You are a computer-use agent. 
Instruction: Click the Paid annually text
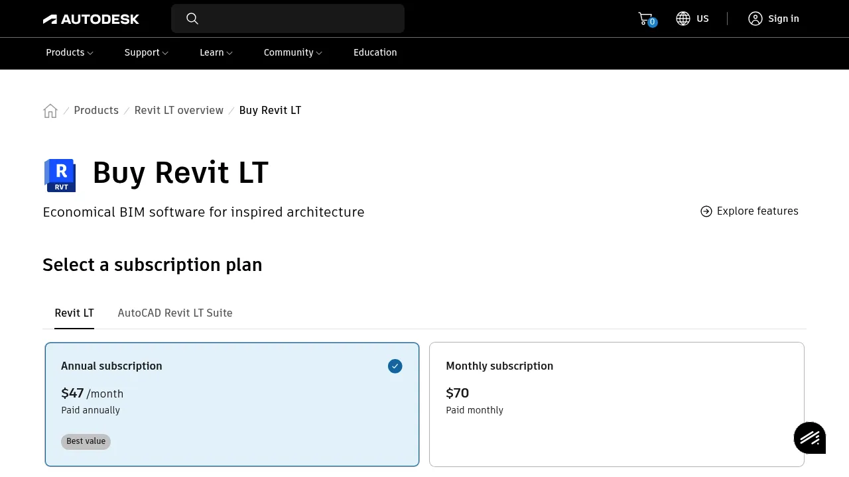pos(90,411)
